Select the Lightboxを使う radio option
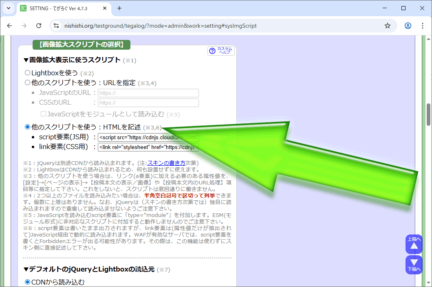This screenshot has height=287, width=432. point(28,73)
